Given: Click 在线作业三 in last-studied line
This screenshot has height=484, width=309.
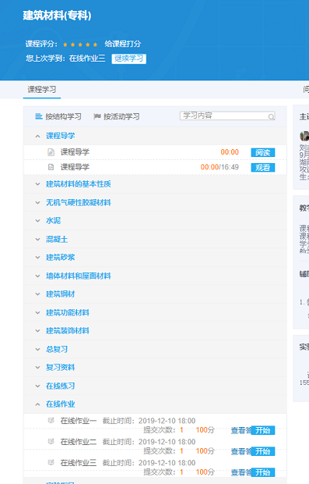Looking at the screenshot, I should 87,59.
